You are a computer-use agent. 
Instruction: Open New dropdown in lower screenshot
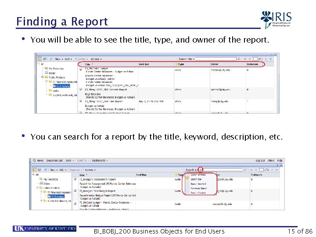54,170
